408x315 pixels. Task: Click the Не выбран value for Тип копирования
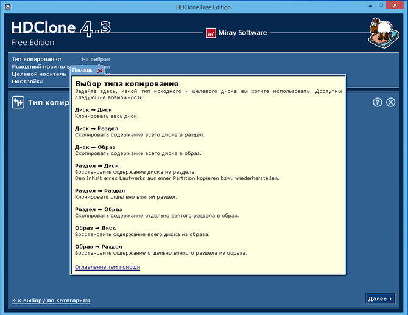[x=96, y=59]
